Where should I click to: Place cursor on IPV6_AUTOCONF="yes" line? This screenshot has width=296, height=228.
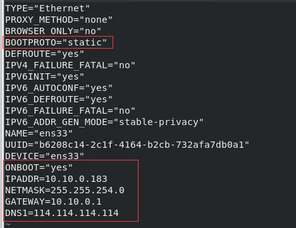pyautogui.click(x=59, y=88)
